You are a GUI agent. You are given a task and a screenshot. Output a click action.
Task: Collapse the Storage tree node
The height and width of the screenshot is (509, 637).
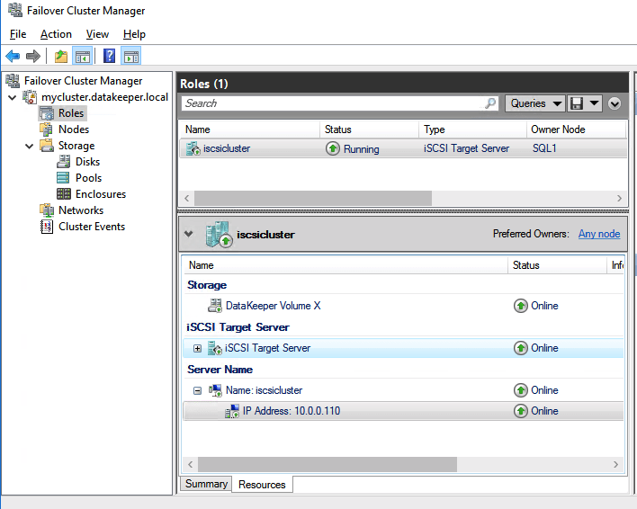(30, 146)
